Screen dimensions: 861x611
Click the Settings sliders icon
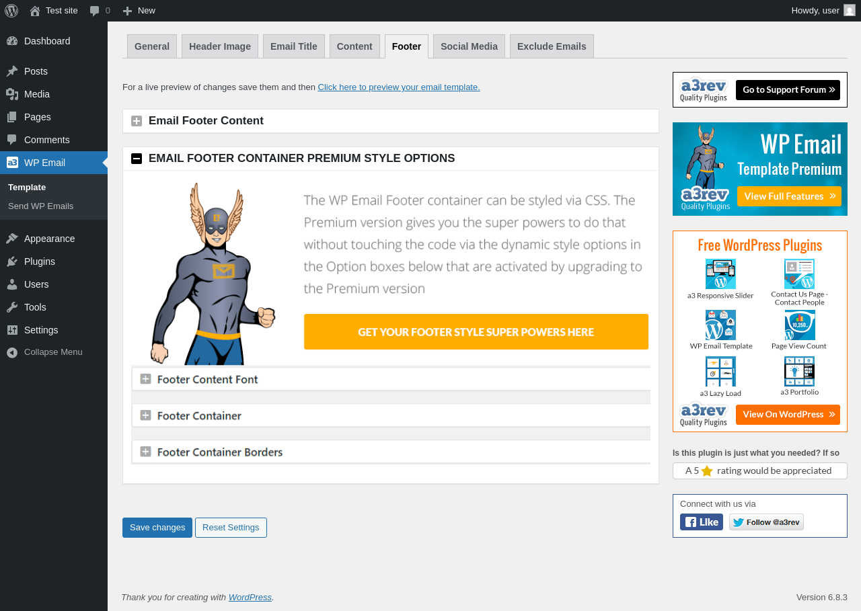point(12,330)
